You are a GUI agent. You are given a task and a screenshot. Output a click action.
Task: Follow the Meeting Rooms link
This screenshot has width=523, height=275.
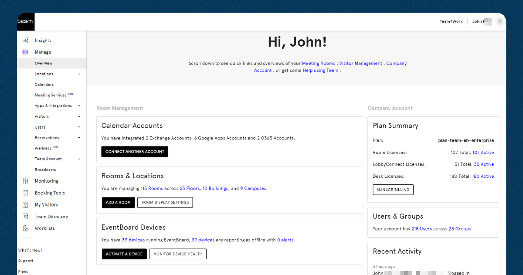(319, 64)
